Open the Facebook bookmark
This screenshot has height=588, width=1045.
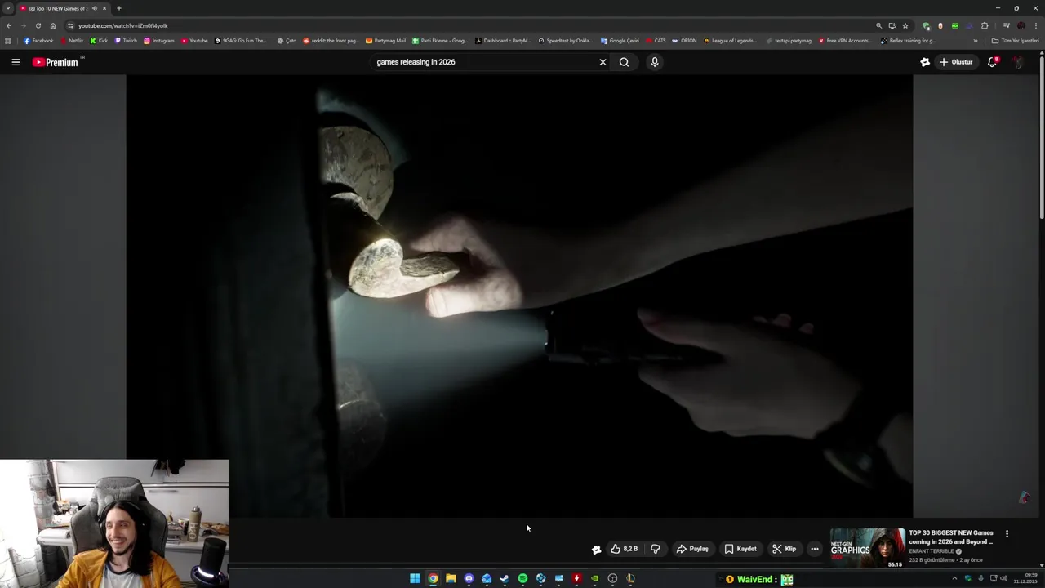(38, 41)
